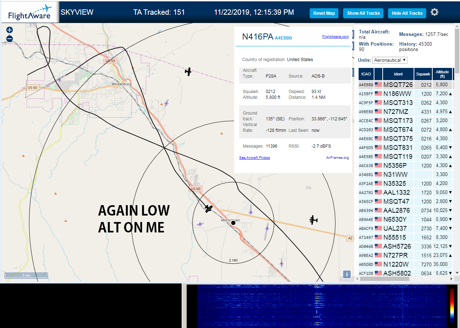The height and width of the screenshot is (328, 460).
Task: Select the AAL1332 aircraft row
Action: click(405, 193)
